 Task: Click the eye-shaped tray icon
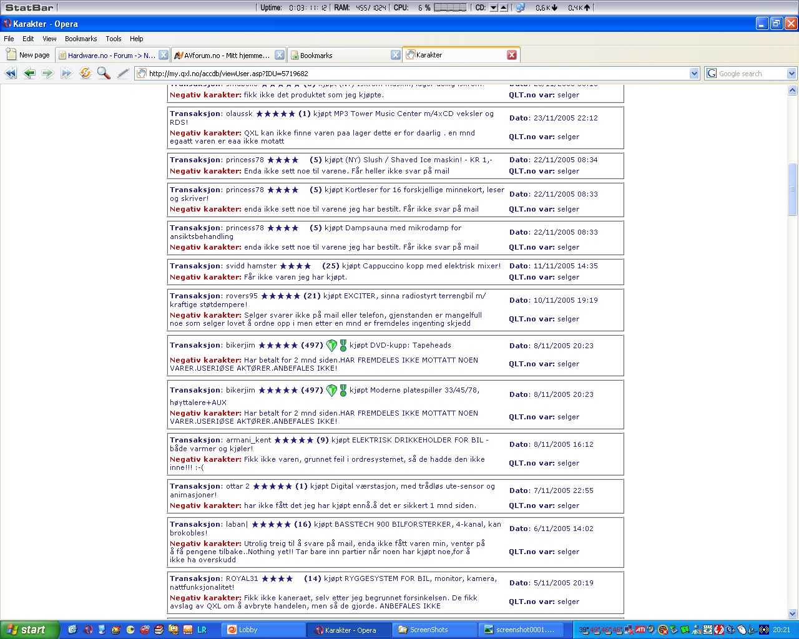tap(708, 630)
